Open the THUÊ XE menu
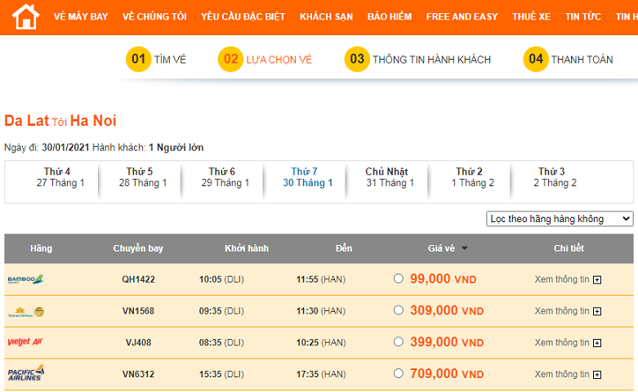 pos(531,16)
